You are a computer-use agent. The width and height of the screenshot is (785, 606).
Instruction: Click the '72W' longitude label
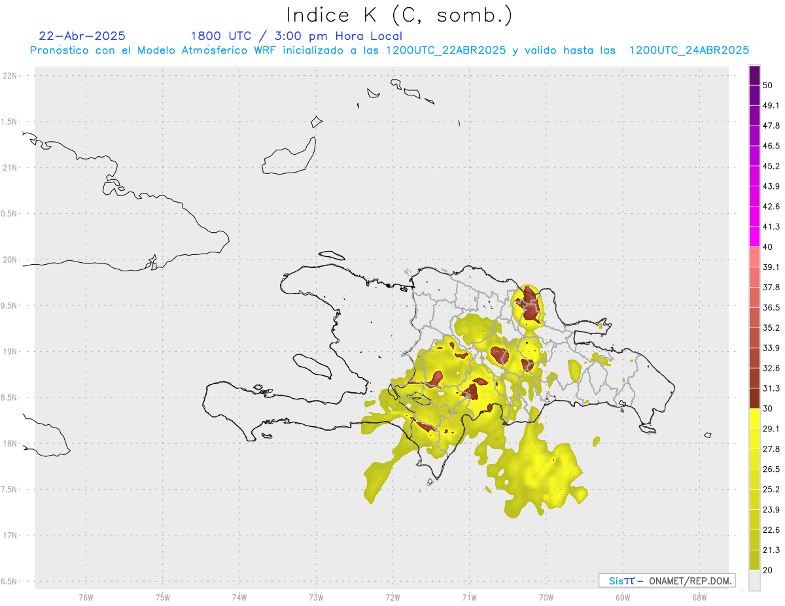393,597
